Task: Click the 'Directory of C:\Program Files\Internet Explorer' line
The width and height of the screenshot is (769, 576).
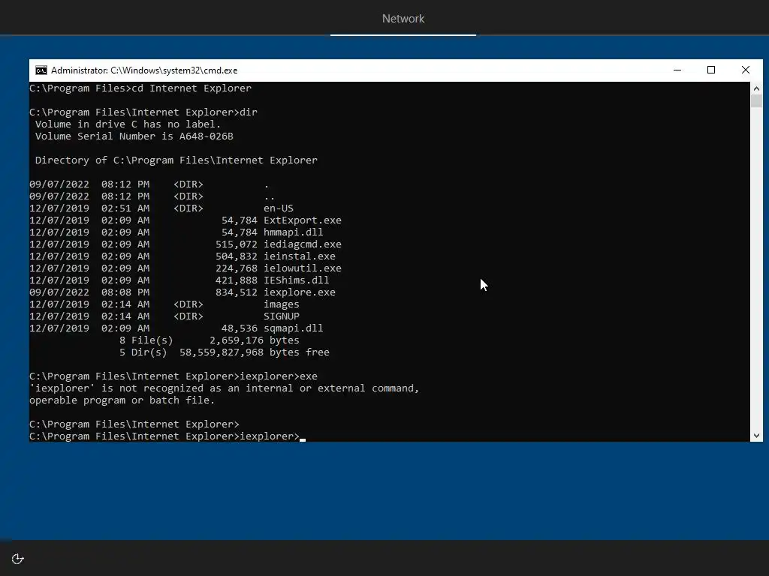Action: click(176, 160)
